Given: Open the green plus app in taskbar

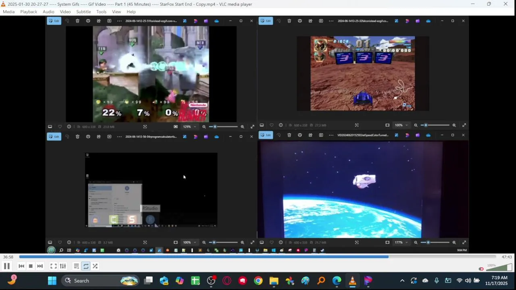Looking at the screenshot, I should 195,281.
